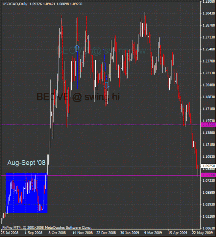Click the 15 Apr 2009 date label
The width and height of the screenshot is (216, 237).
pos(178,233)
